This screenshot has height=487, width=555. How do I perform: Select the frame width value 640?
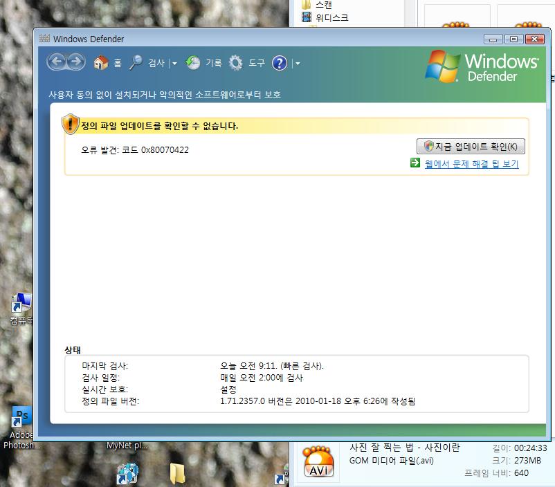coord(521,473)
